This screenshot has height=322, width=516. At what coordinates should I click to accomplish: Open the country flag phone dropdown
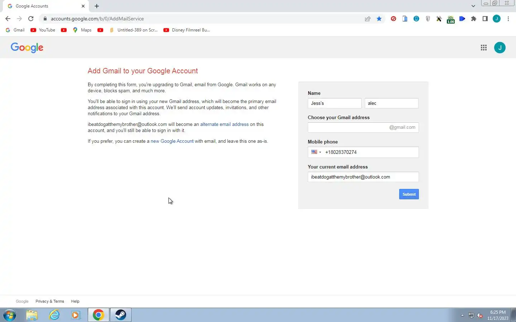coord(316,152)
